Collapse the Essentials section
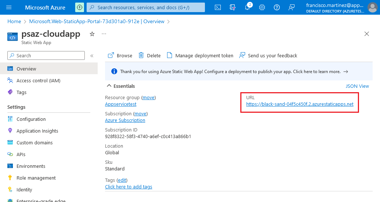 (109, 86)
